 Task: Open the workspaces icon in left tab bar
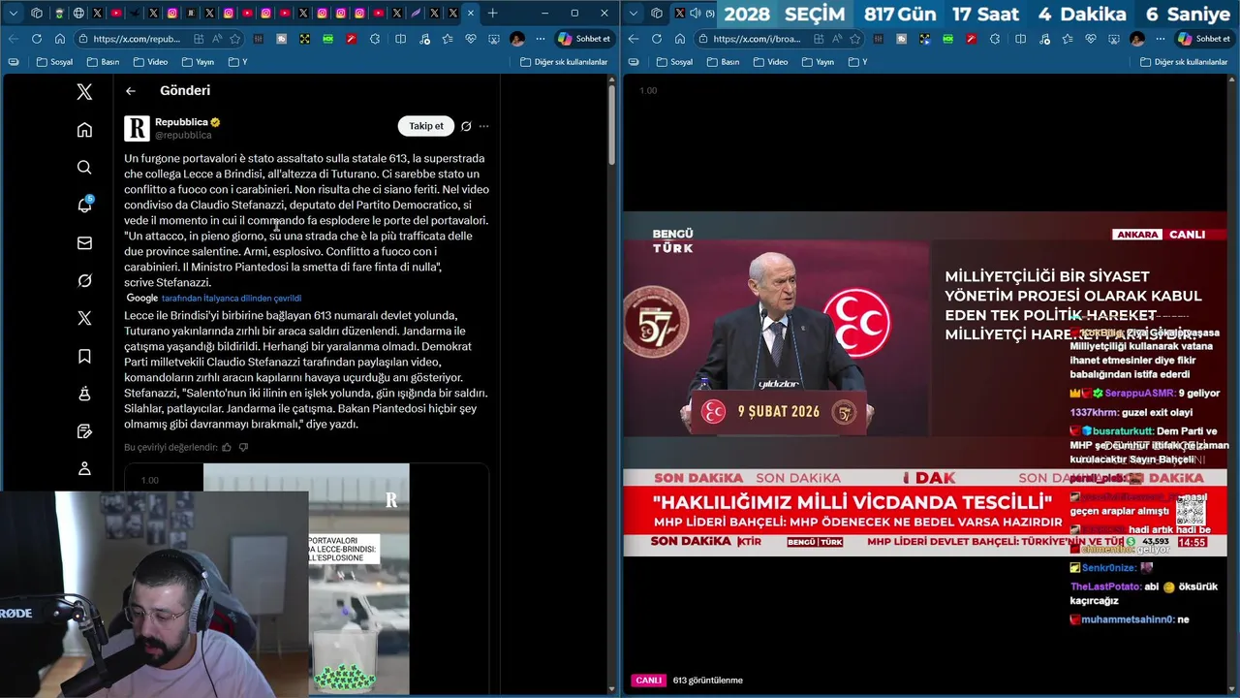coord(37,13)
